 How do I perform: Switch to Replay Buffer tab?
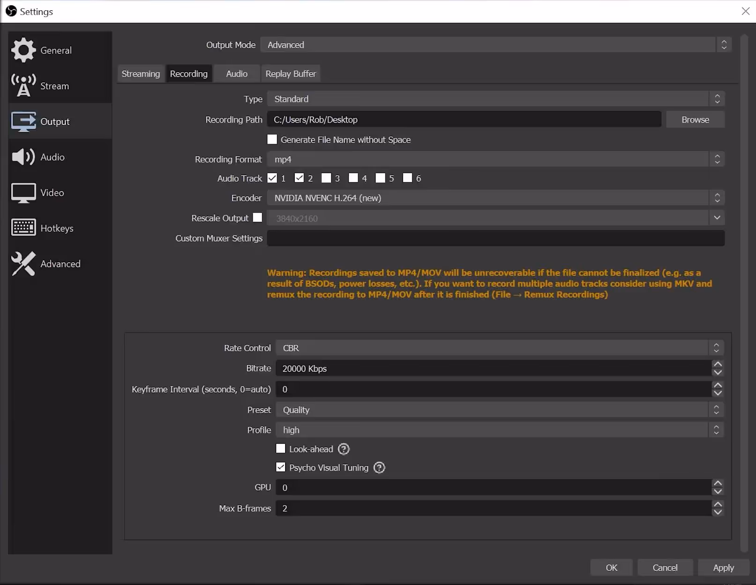291,74
